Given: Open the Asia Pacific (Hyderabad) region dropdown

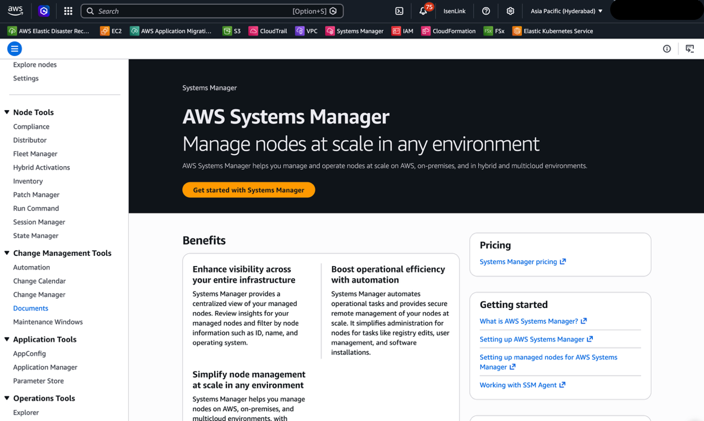Looking at the screenshot, I should click(x=566, y=11).
